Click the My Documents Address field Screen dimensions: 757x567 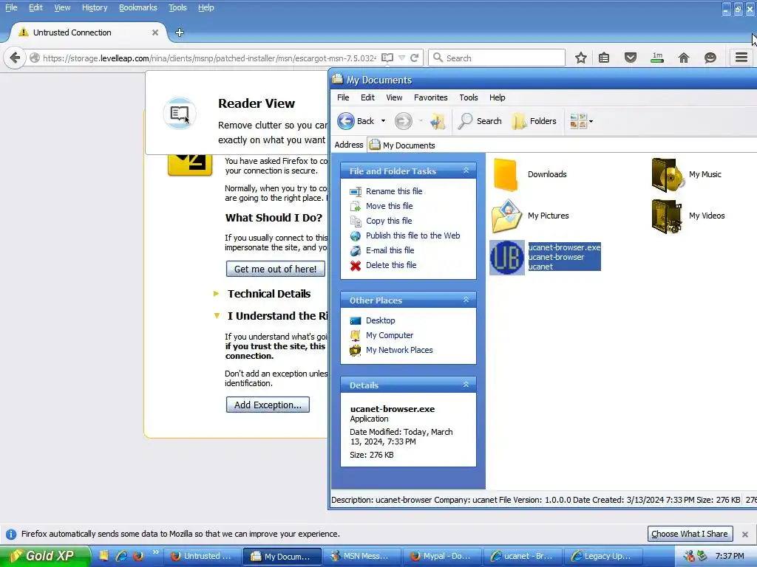click(x=562, y=145)
